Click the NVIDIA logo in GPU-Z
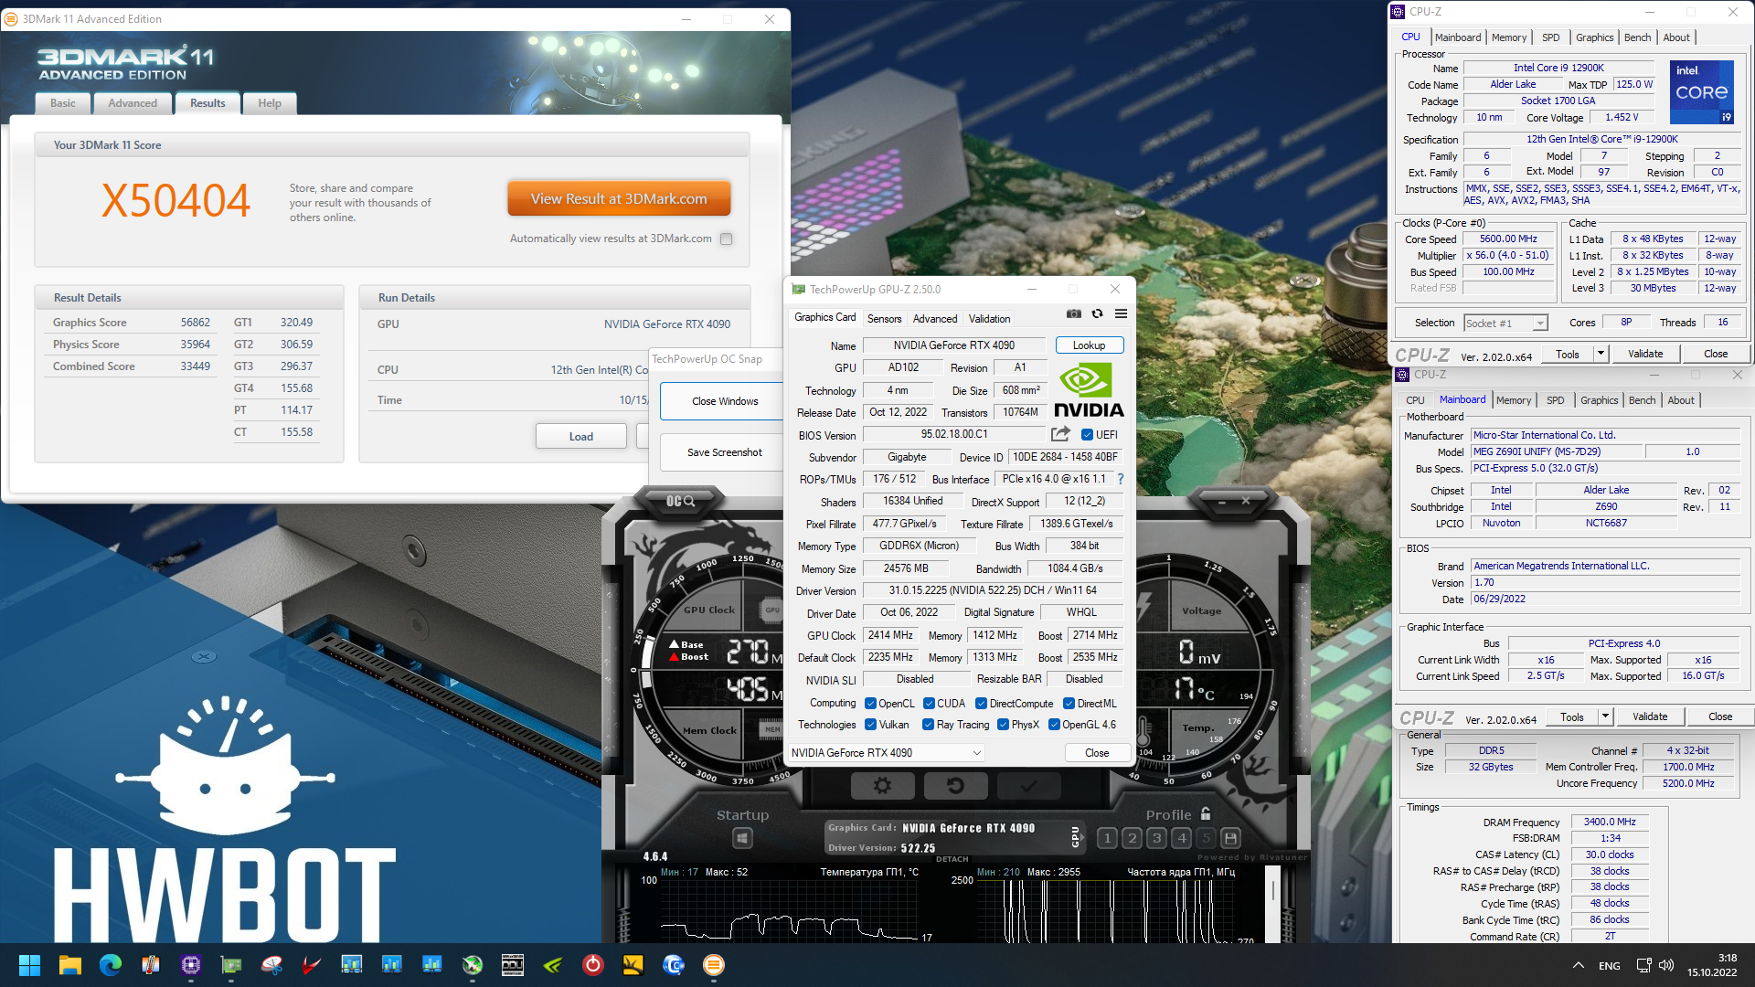The height and width of the screenshot is (987, 1755). point(1089,390)
